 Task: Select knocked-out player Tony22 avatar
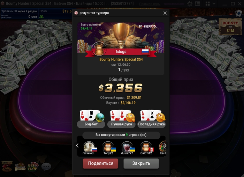(x=108, y=147)
